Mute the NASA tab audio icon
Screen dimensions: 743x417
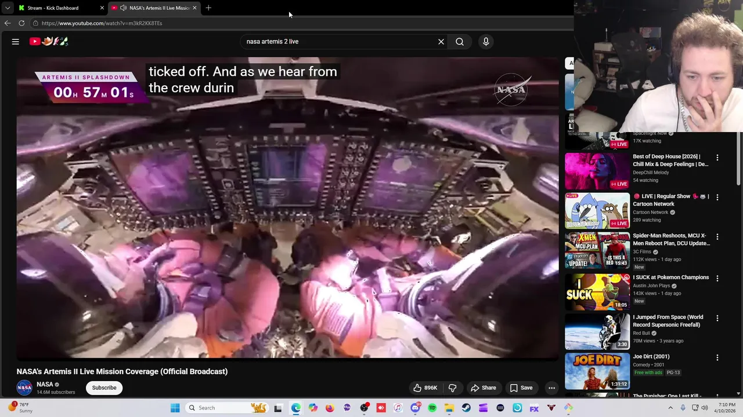[x=123, y=8]
